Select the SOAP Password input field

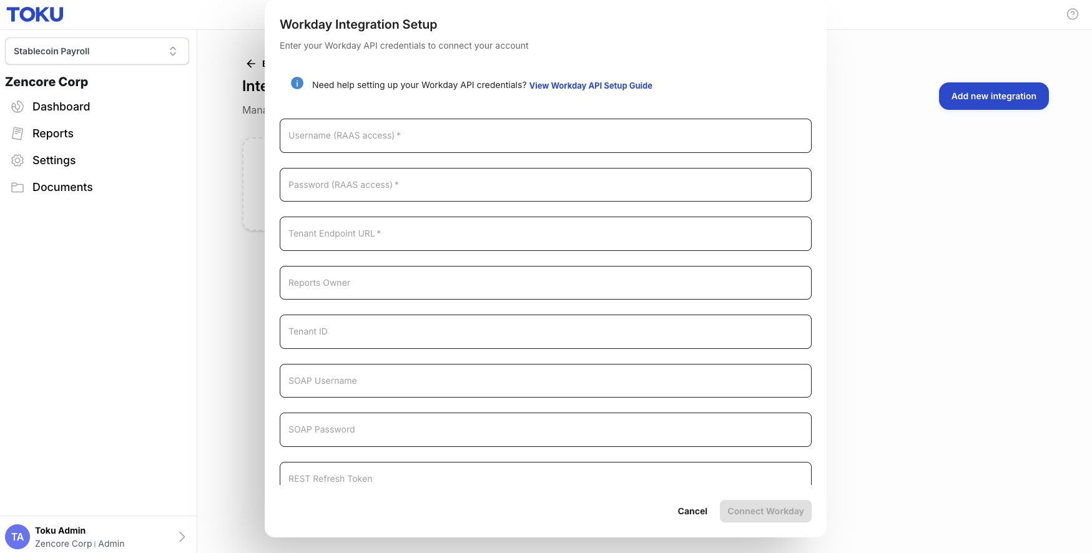[x=546, y=429]
